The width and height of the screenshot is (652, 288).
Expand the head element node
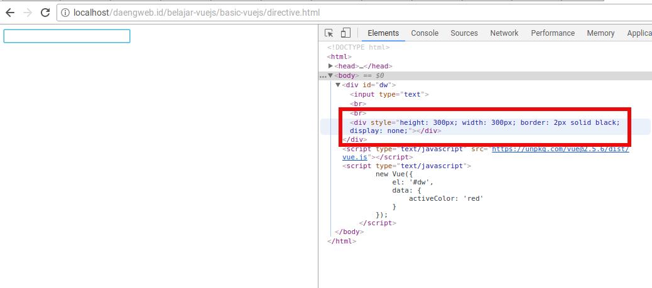pyautogui.click(x=330, y=66)
